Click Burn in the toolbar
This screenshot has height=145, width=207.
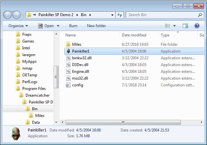73,26
